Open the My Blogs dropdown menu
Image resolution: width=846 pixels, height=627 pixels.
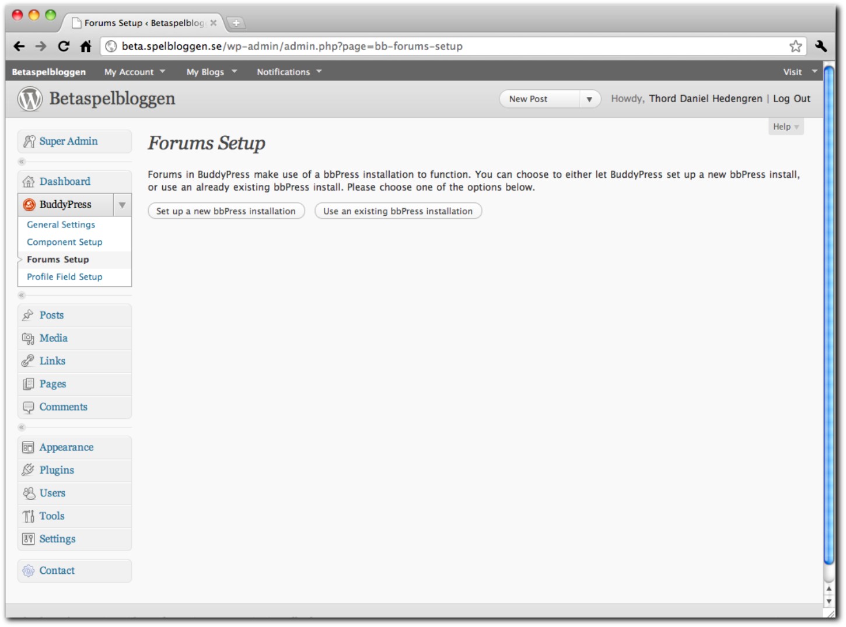[x=212, y=72]
